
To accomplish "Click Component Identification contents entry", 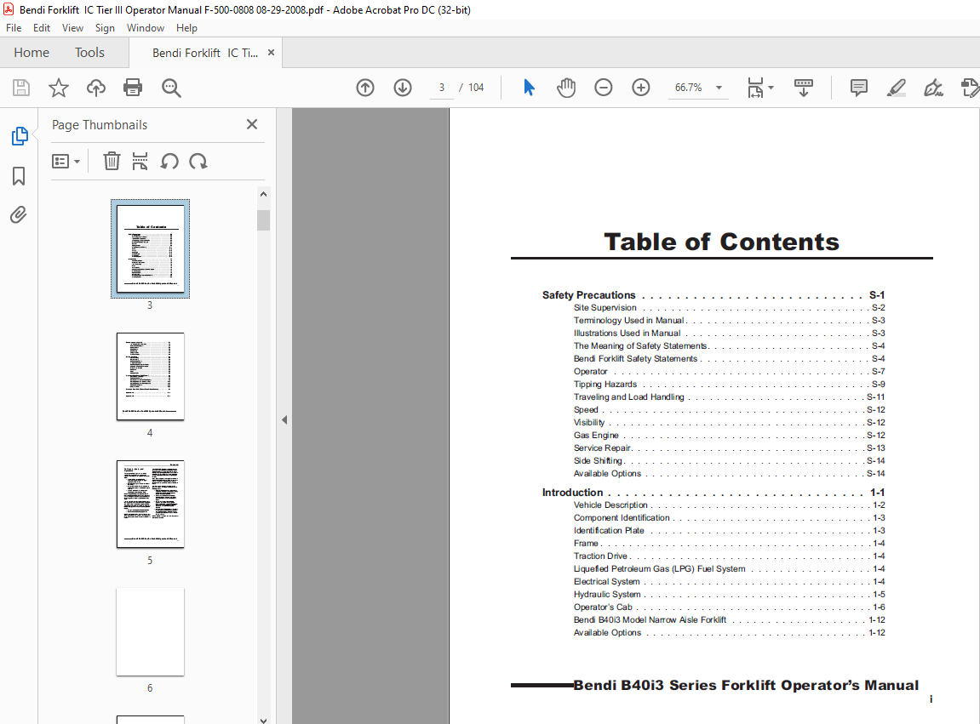I will point(730,518).
